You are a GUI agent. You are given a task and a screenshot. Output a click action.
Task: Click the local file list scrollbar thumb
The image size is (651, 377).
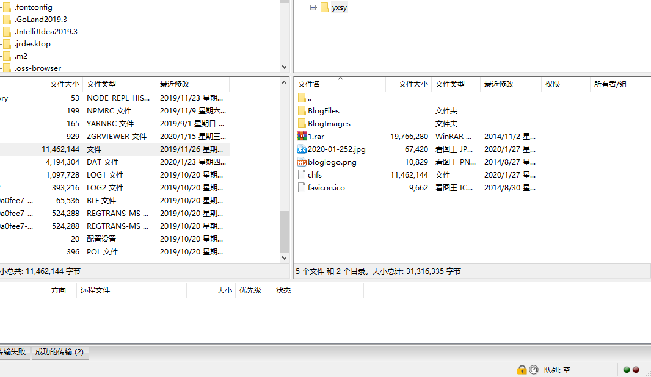[284, 231]
